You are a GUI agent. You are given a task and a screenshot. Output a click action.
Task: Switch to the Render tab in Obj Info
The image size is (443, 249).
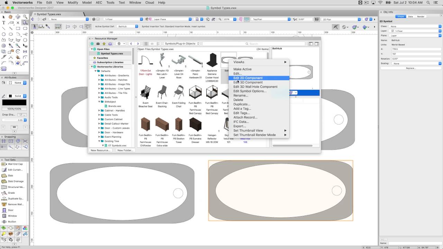point(421,17)
